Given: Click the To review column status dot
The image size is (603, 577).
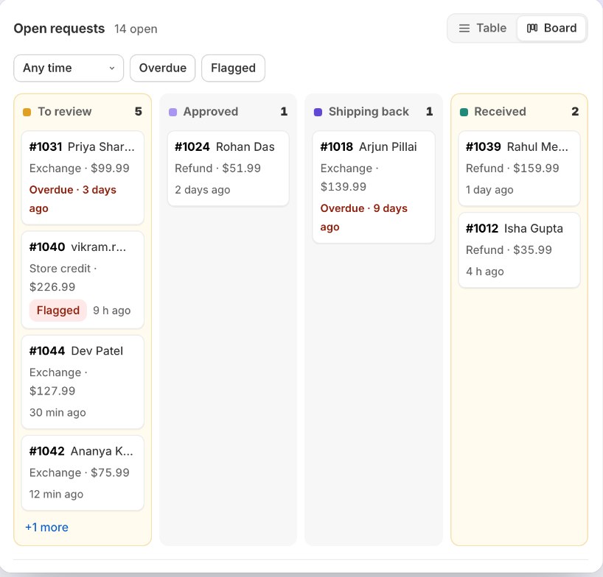Looking at the screenshot, I should tap(27, 112).
